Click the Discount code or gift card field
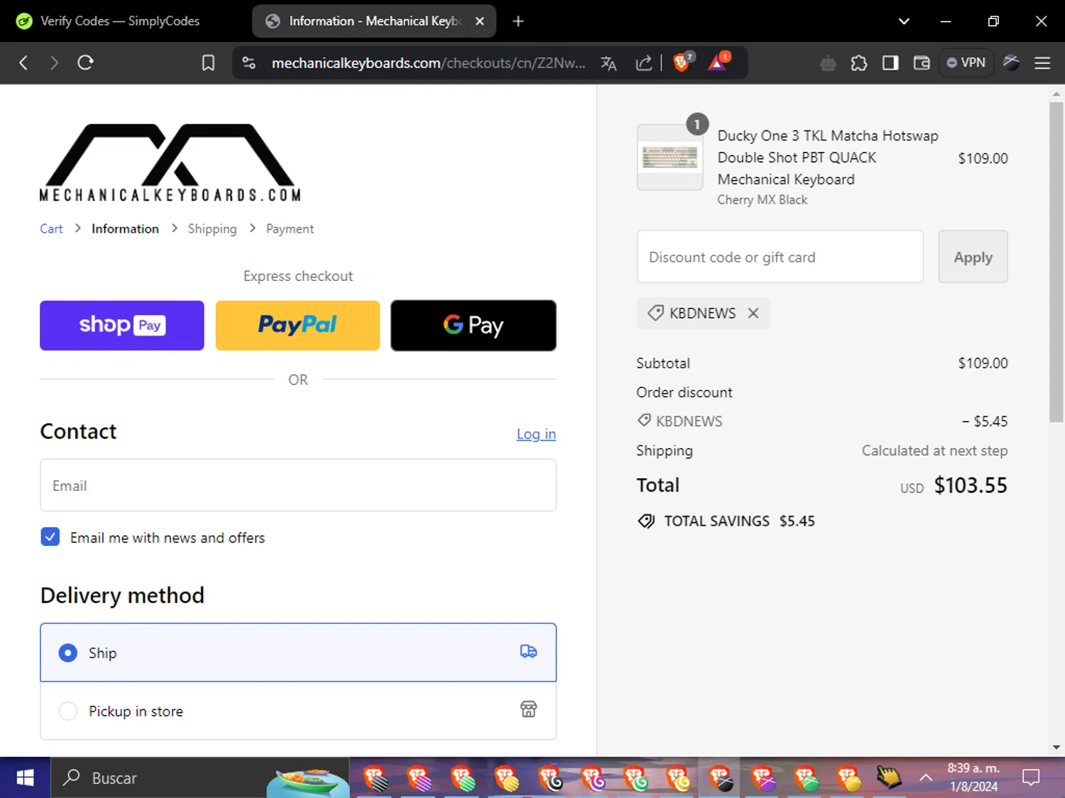The height and width of the screenshot is (798, 1065). pos(780,257)
